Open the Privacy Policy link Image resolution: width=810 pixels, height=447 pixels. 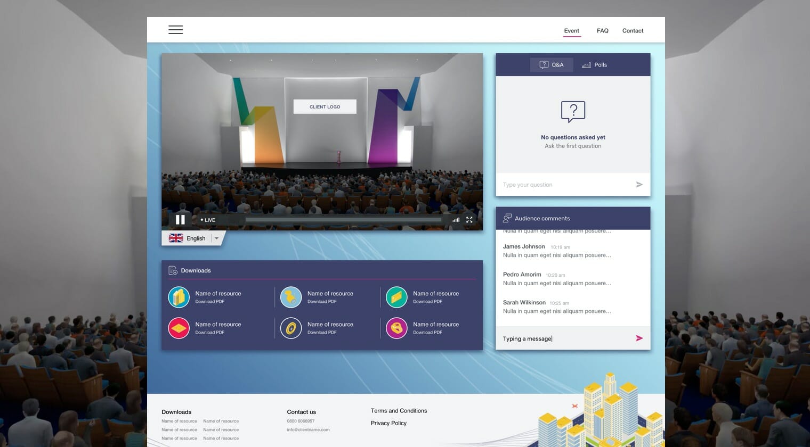(x=388, y=423)
